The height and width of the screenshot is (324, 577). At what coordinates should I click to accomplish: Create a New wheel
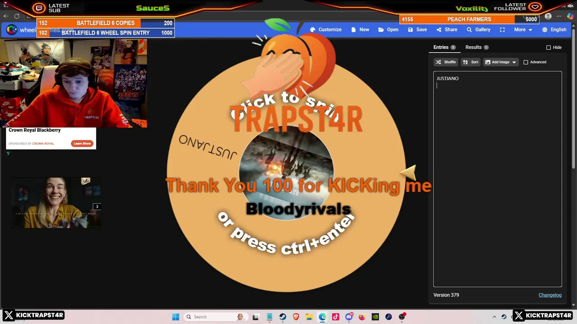click(x=360, y=30)
